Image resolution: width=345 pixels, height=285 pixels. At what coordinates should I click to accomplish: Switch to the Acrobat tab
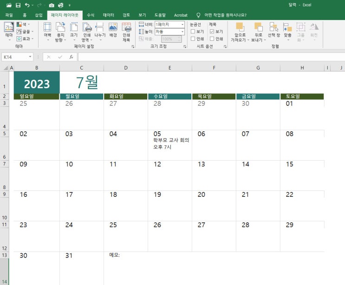pyautogui.click(x=181, y=15)
